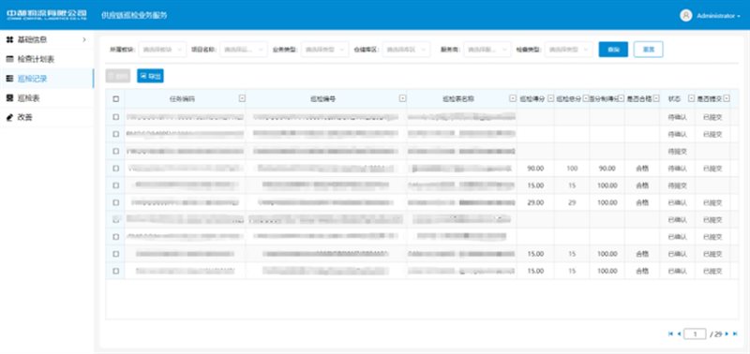Click the 检查计划表 calendar icon in sidebar
The height and width of the screenshot is (354, 750).
point(9,59)
